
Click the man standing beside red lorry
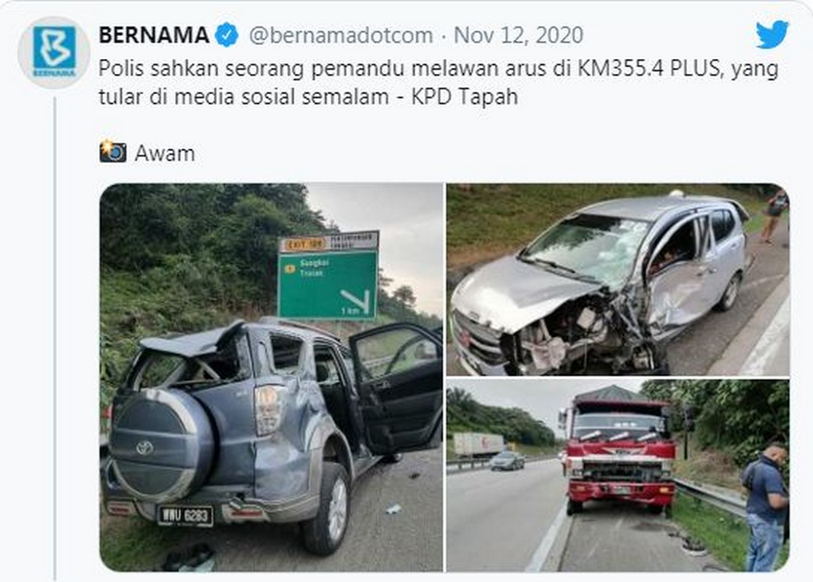click(765, 506)
